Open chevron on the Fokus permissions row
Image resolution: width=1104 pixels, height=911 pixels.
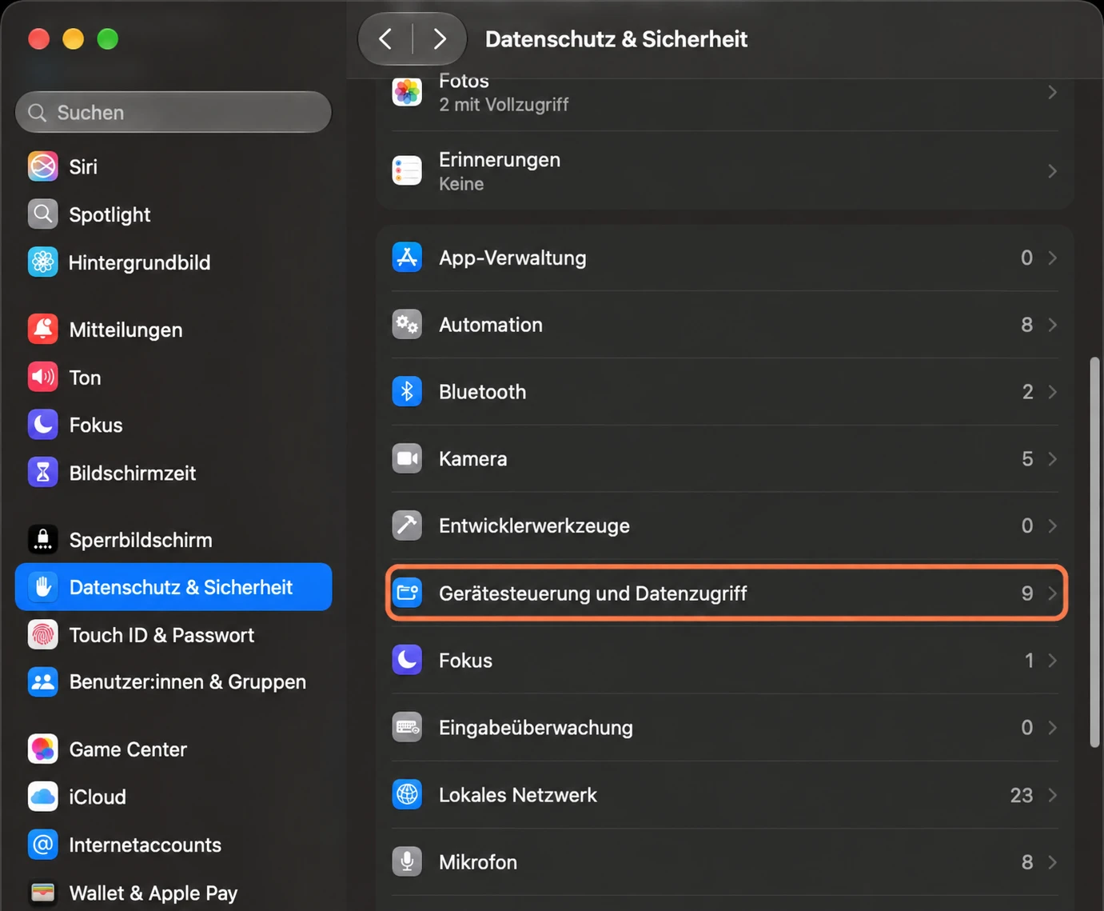click(x=1052, y=661)
